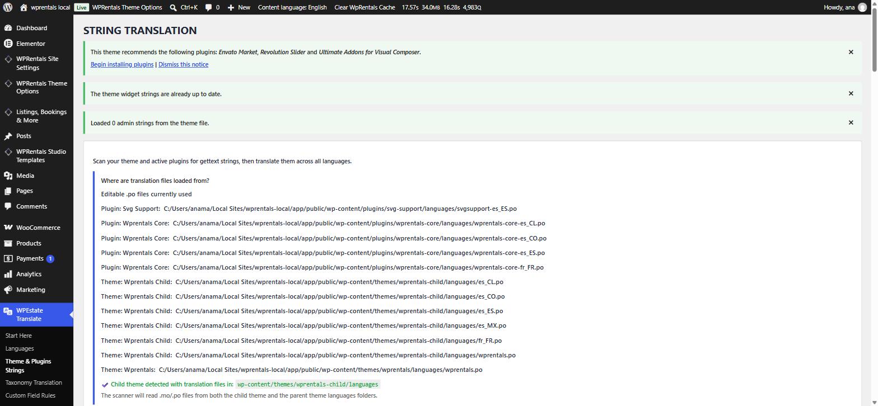Click the Editable .po files currently used text
The image size is (878, 406).
tap(146, 194)
